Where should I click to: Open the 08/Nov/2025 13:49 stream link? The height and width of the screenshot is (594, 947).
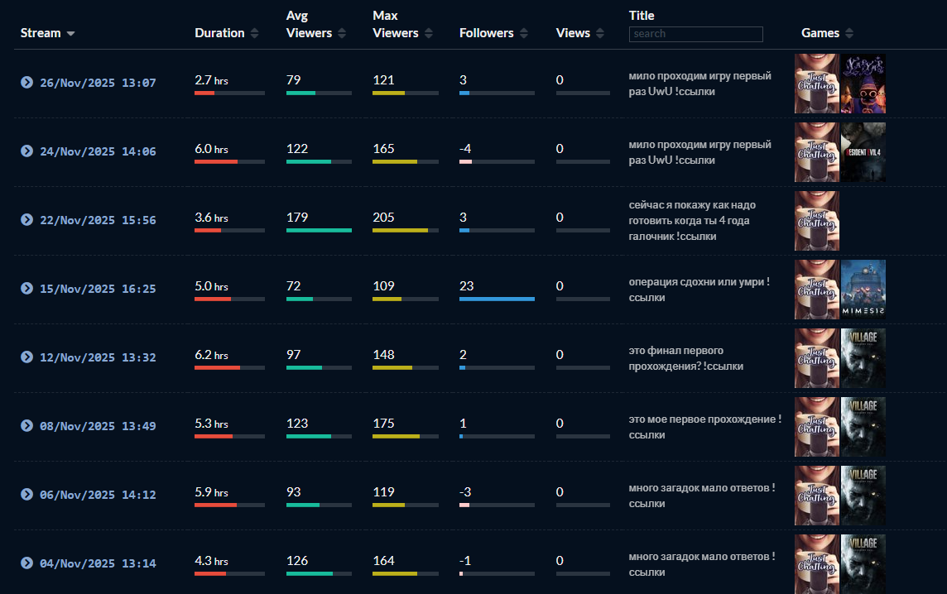[x=98, y=426]
